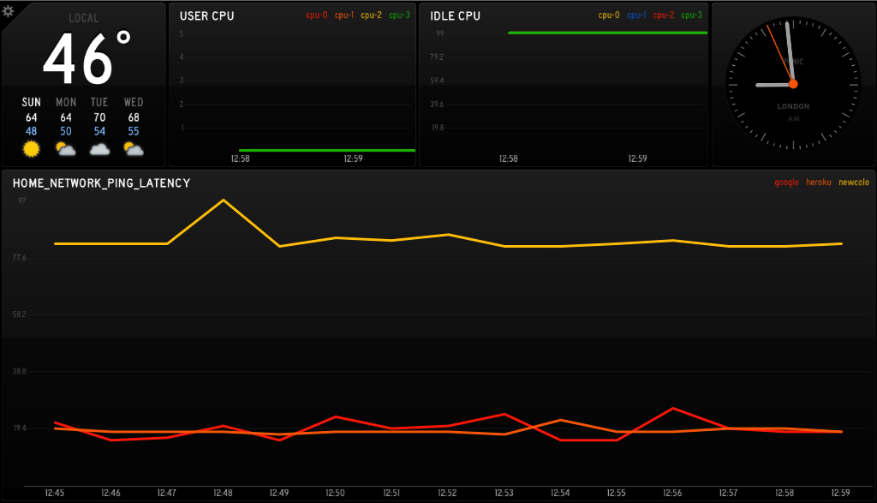Click the orange clock center hub
Viewport: 877px width, 503px height.
(793, 85)
